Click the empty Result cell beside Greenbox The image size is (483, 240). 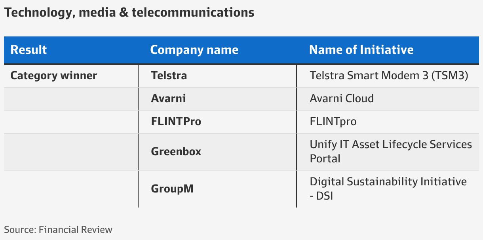click(71, 152)
